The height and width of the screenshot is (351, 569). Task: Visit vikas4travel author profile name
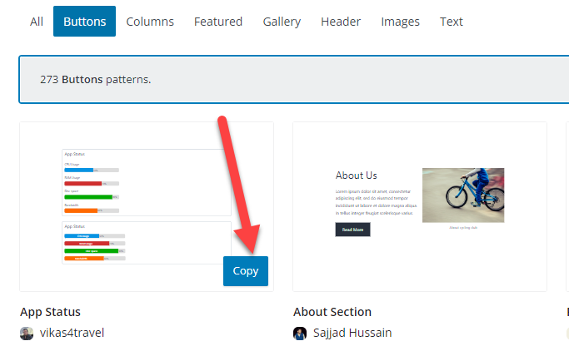[72, 334]
